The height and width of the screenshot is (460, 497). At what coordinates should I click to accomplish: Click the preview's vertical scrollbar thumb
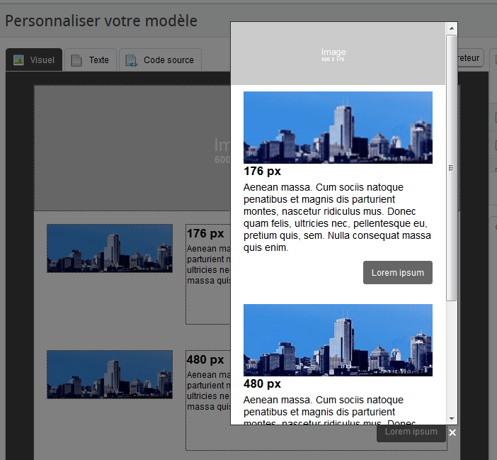tap(451, 167)
